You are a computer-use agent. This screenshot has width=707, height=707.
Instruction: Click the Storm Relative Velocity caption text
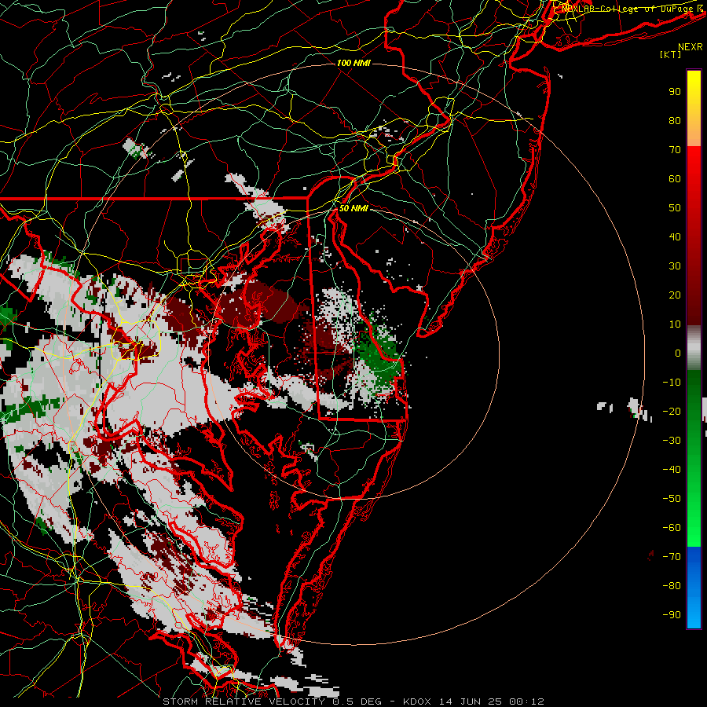244,702
